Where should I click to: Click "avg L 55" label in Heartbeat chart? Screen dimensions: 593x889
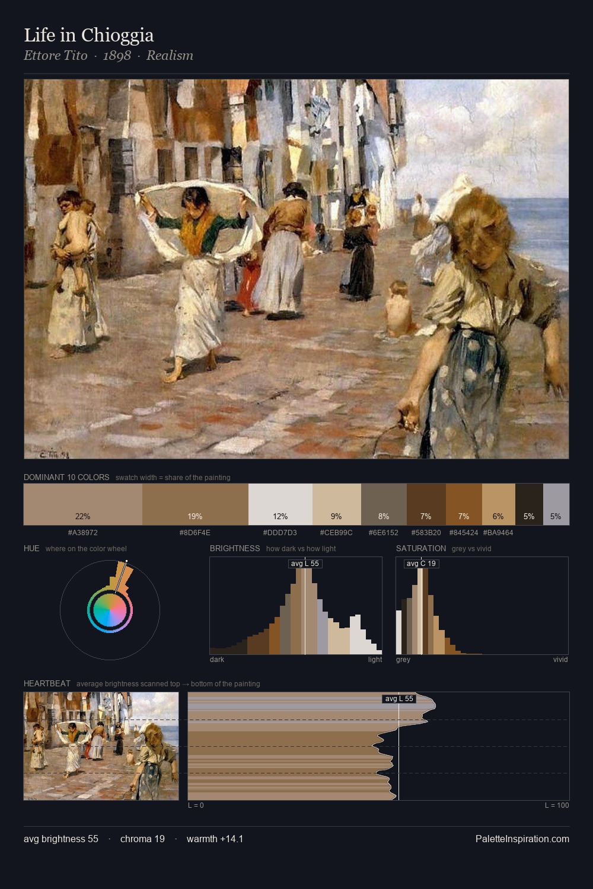click(x=399, y=699)
